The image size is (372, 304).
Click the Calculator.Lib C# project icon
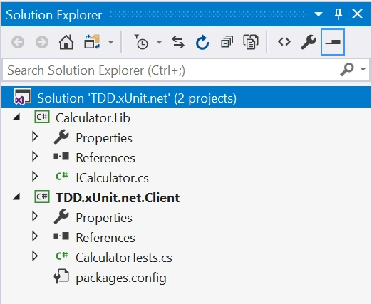pyautogui.click(x=42, y=117)
